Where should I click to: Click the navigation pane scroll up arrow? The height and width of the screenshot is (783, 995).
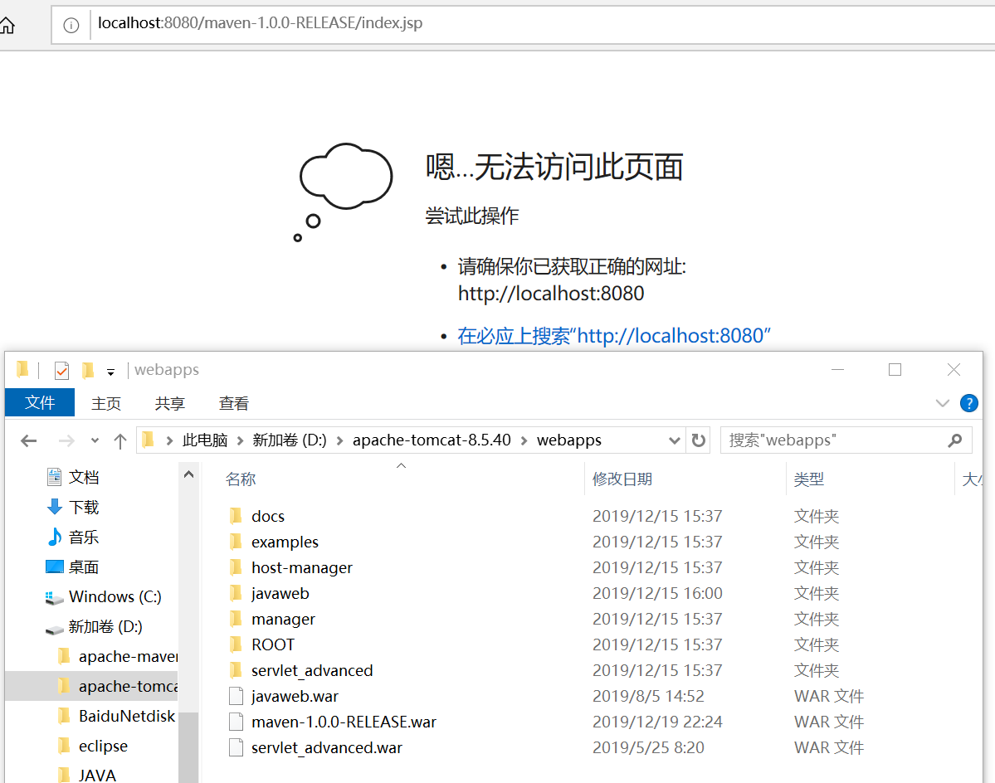(188, 474)
